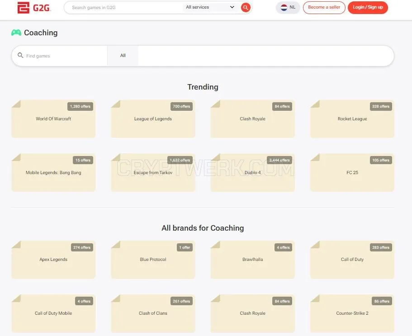Click Become a seller button
This screenshot has height=336, width=412.
click(x=324, y=7)
